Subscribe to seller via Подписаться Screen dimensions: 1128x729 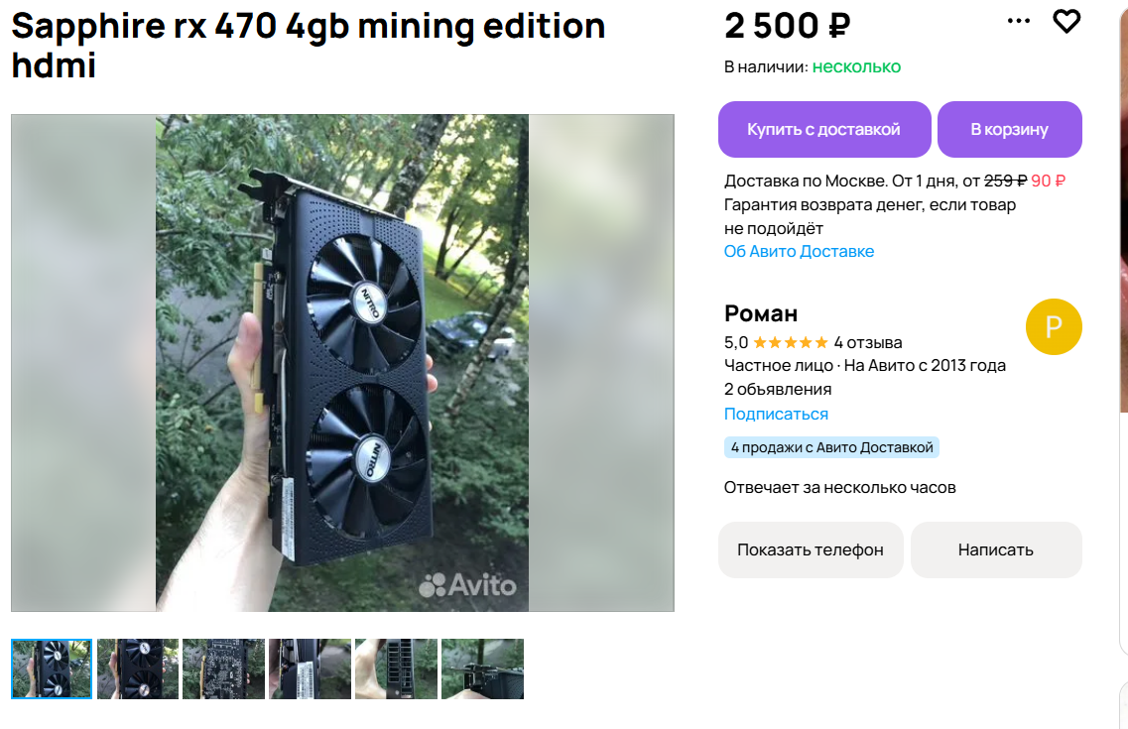click(x=776, y=414)
